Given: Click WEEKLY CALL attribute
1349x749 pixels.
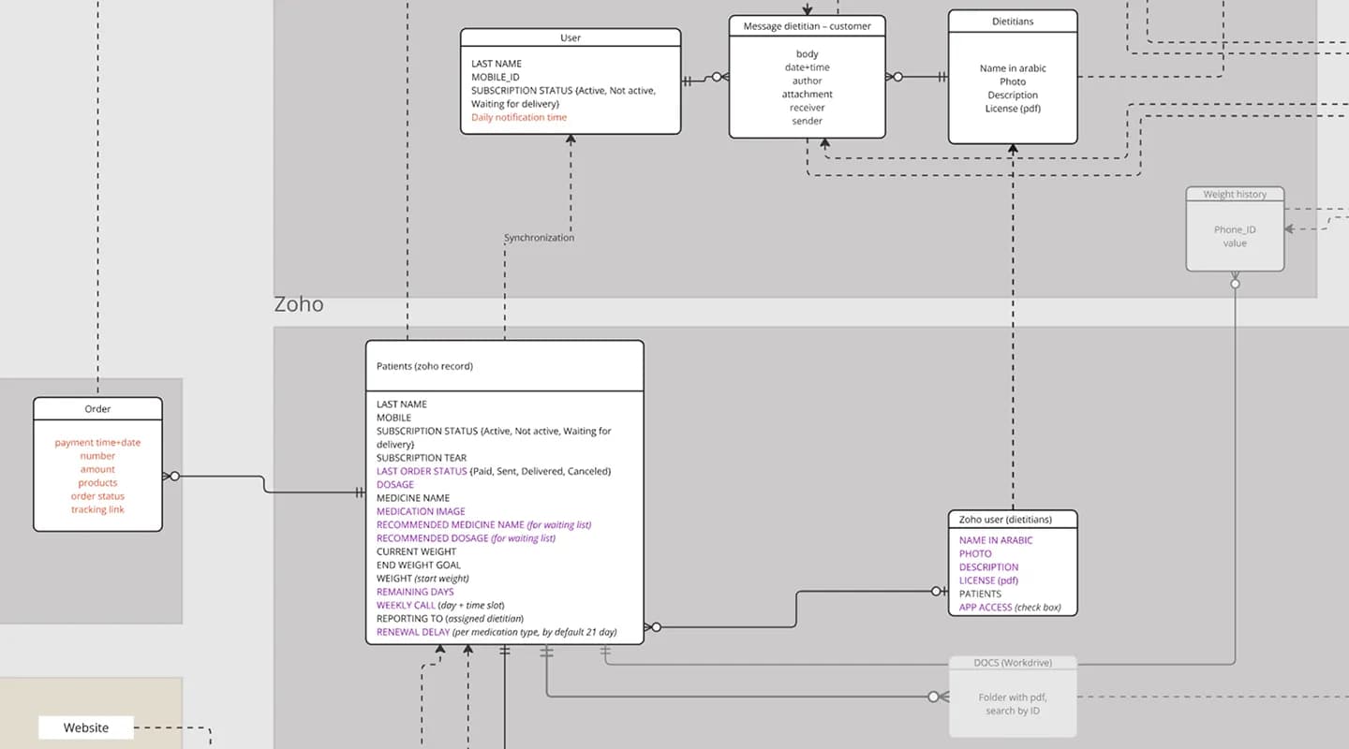Looking at the screenshot, I should (440, 606).
